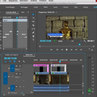This screenshot has width=97, height=97.
Task: Toggle sync lock on A1 track
Action: (x=17, y=87)
